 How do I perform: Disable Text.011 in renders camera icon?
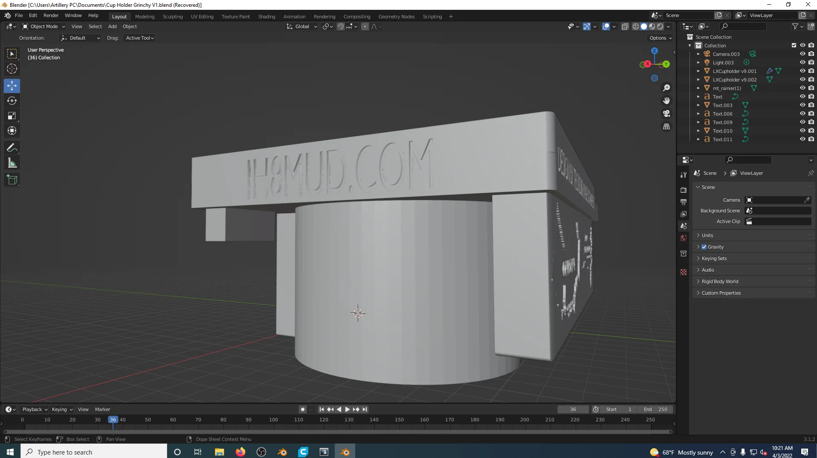point(811,139)
